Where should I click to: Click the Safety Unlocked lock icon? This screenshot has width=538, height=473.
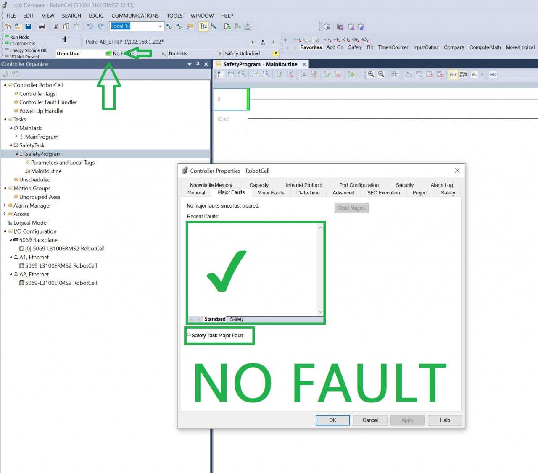pos(220,54)
